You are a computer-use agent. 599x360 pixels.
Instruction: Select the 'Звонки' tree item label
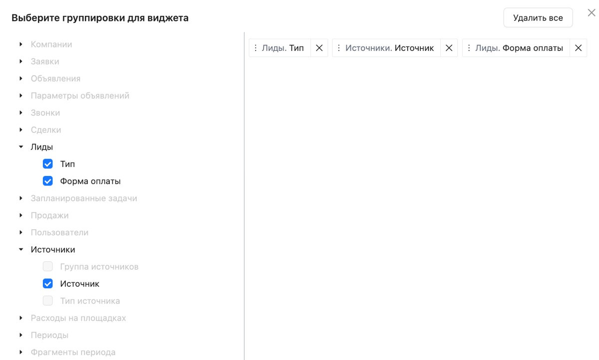(x=45, y=113)
